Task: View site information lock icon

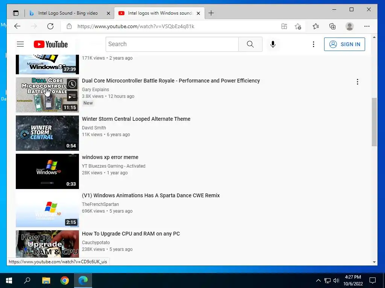Action: [x=69, y=26]
